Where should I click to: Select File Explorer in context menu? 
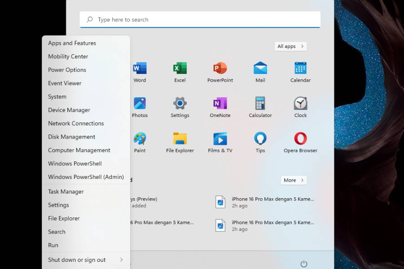(86, 218)
